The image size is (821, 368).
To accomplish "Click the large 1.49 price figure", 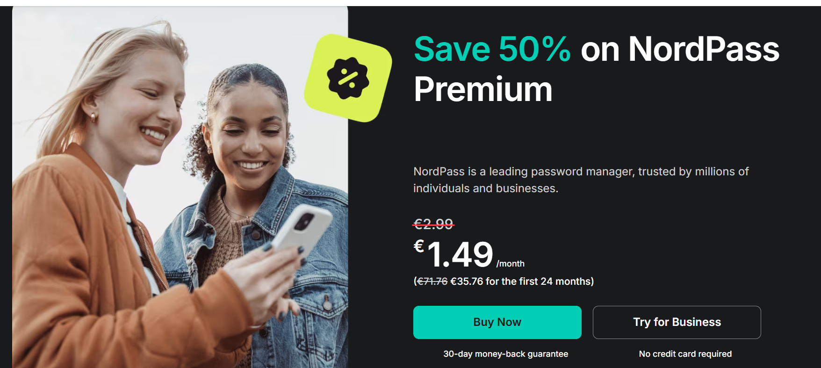I will [x=460, y=255].
